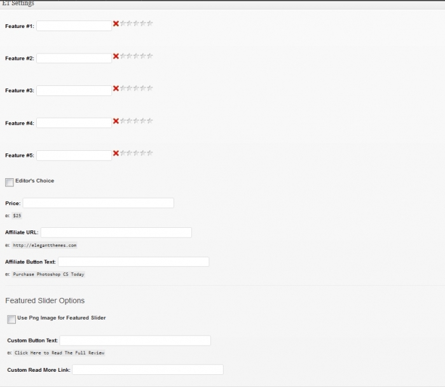Viewport: 445px width, 387px height.
Task: Check Use Png Image for Featured Slider
Action: (11, 320)
